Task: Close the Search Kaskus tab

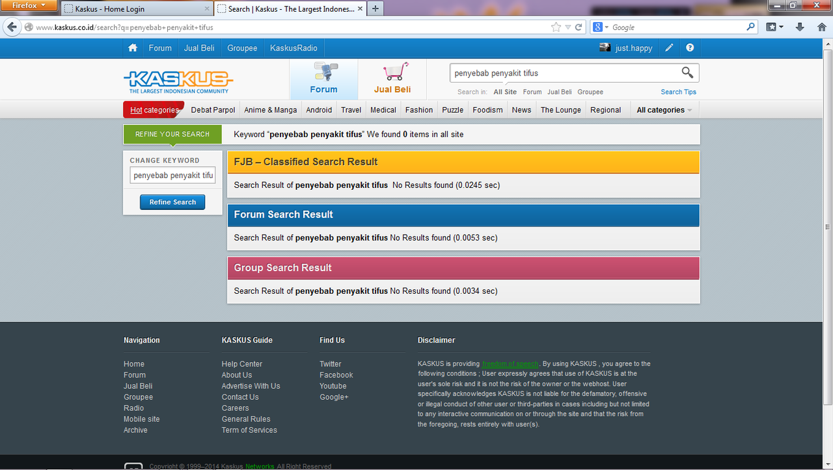Action: point(360,9)
